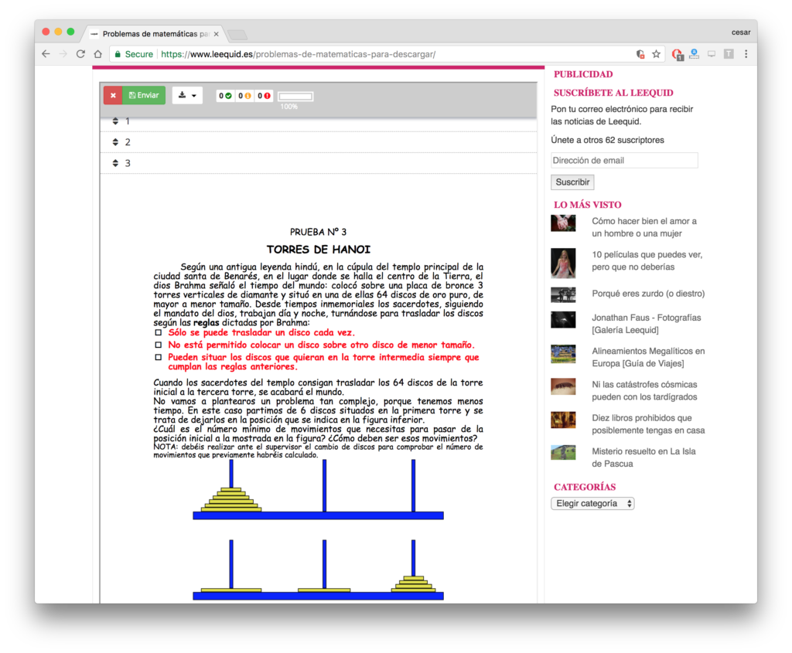792x653 pixels.
Task: Click the gray T extension icon
Action: 729,54
